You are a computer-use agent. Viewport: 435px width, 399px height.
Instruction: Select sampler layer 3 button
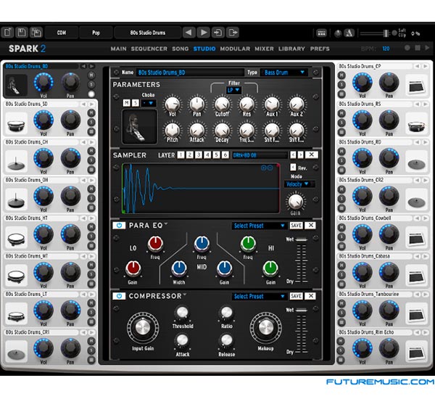pyautogui.click(x=199, y=155)
